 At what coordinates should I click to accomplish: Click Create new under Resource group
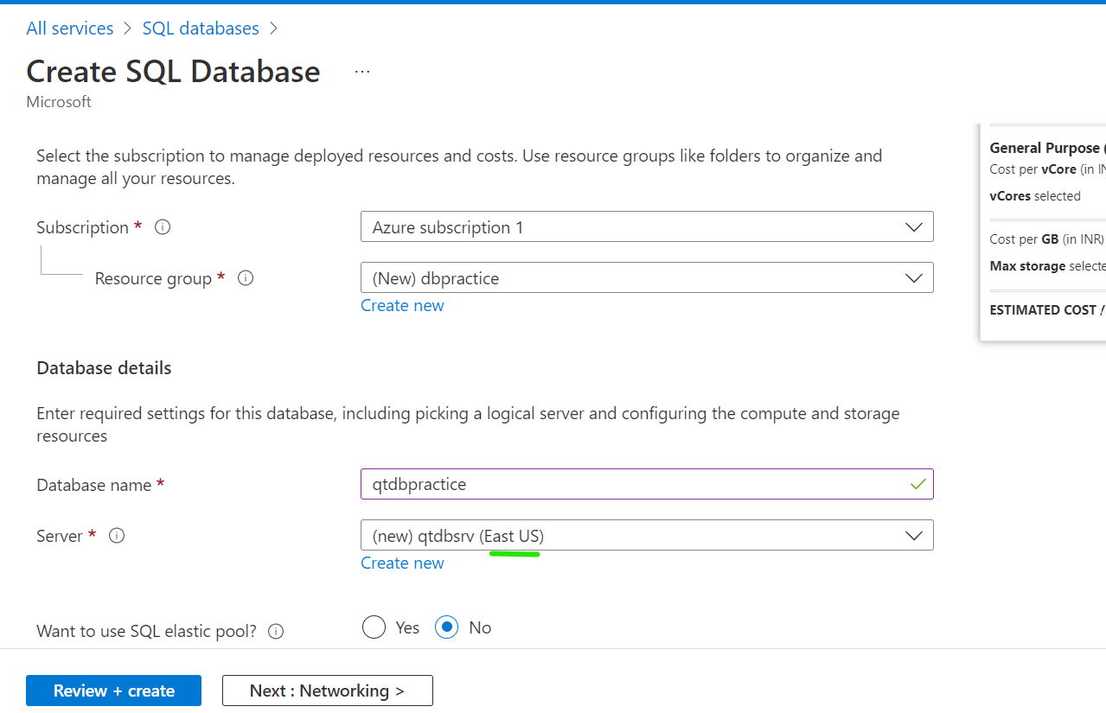402,305
